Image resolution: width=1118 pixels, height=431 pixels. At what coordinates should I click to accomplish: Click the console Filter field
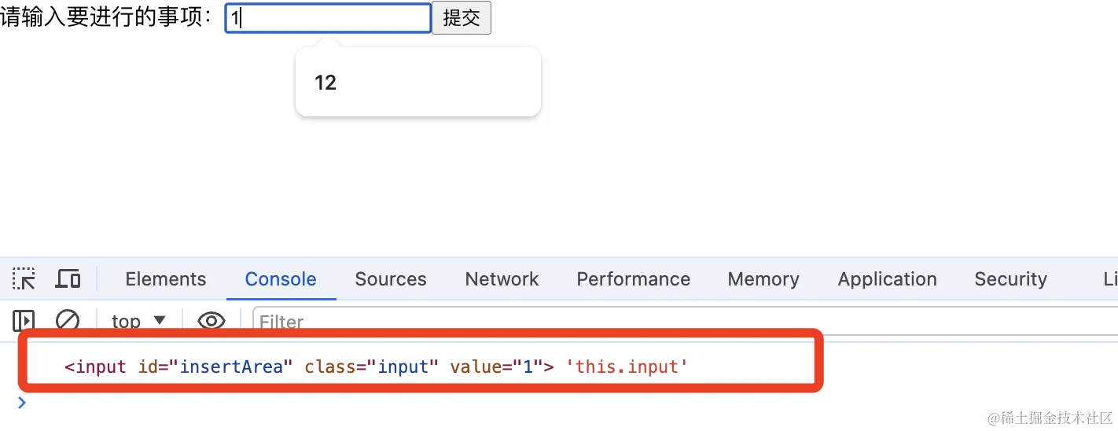click(x=676, y=322)
